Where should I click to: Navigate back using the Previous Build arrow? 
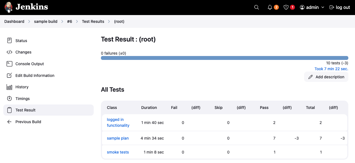coord(9,122)
